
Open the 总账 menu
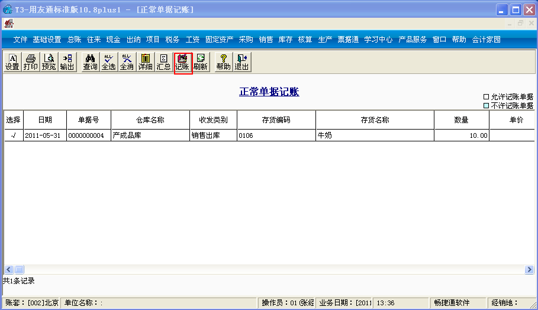tap(74, 40)
